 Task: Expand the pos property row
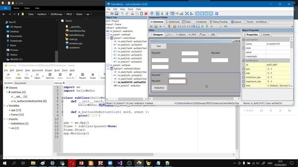click(244, 69)
